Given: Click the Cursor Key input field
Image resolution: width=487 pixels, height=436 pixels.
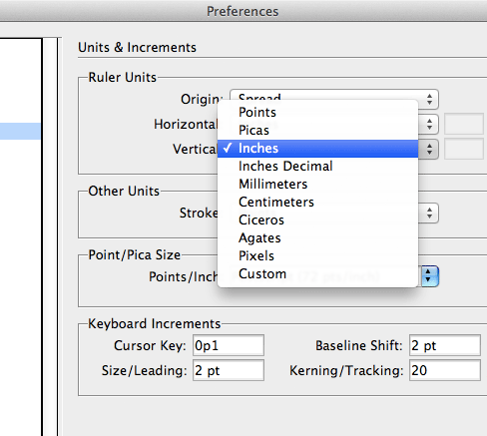Looking at the screenshot, I should pyautogui.click(x=229, y=345).
